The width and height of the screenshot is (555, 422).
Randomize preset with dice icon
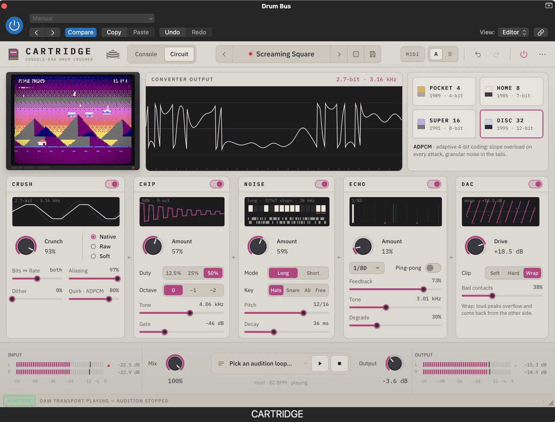(356, 54)
